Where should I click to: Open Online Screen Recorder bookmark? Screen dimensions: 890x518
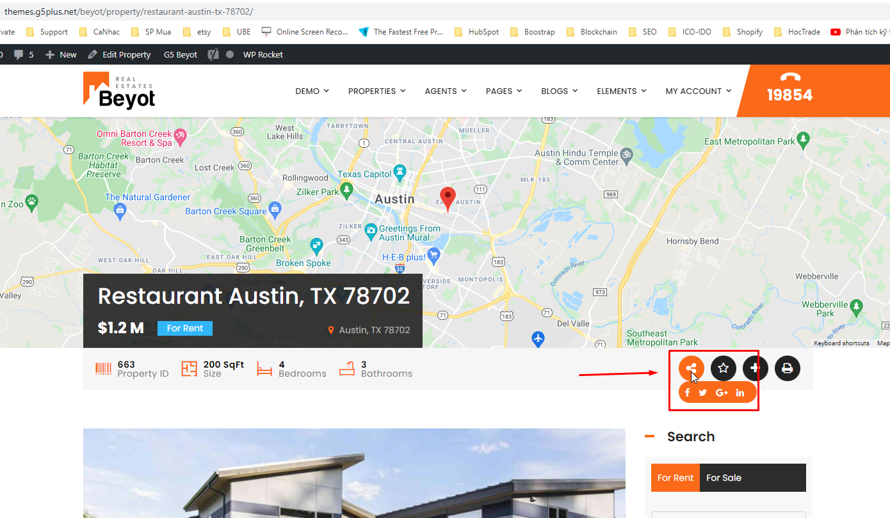click(305, 31)
